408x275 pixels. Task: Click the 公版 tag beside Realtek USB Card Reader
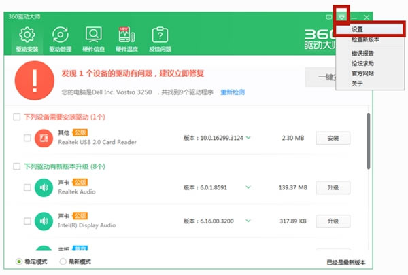pos(80,132)
